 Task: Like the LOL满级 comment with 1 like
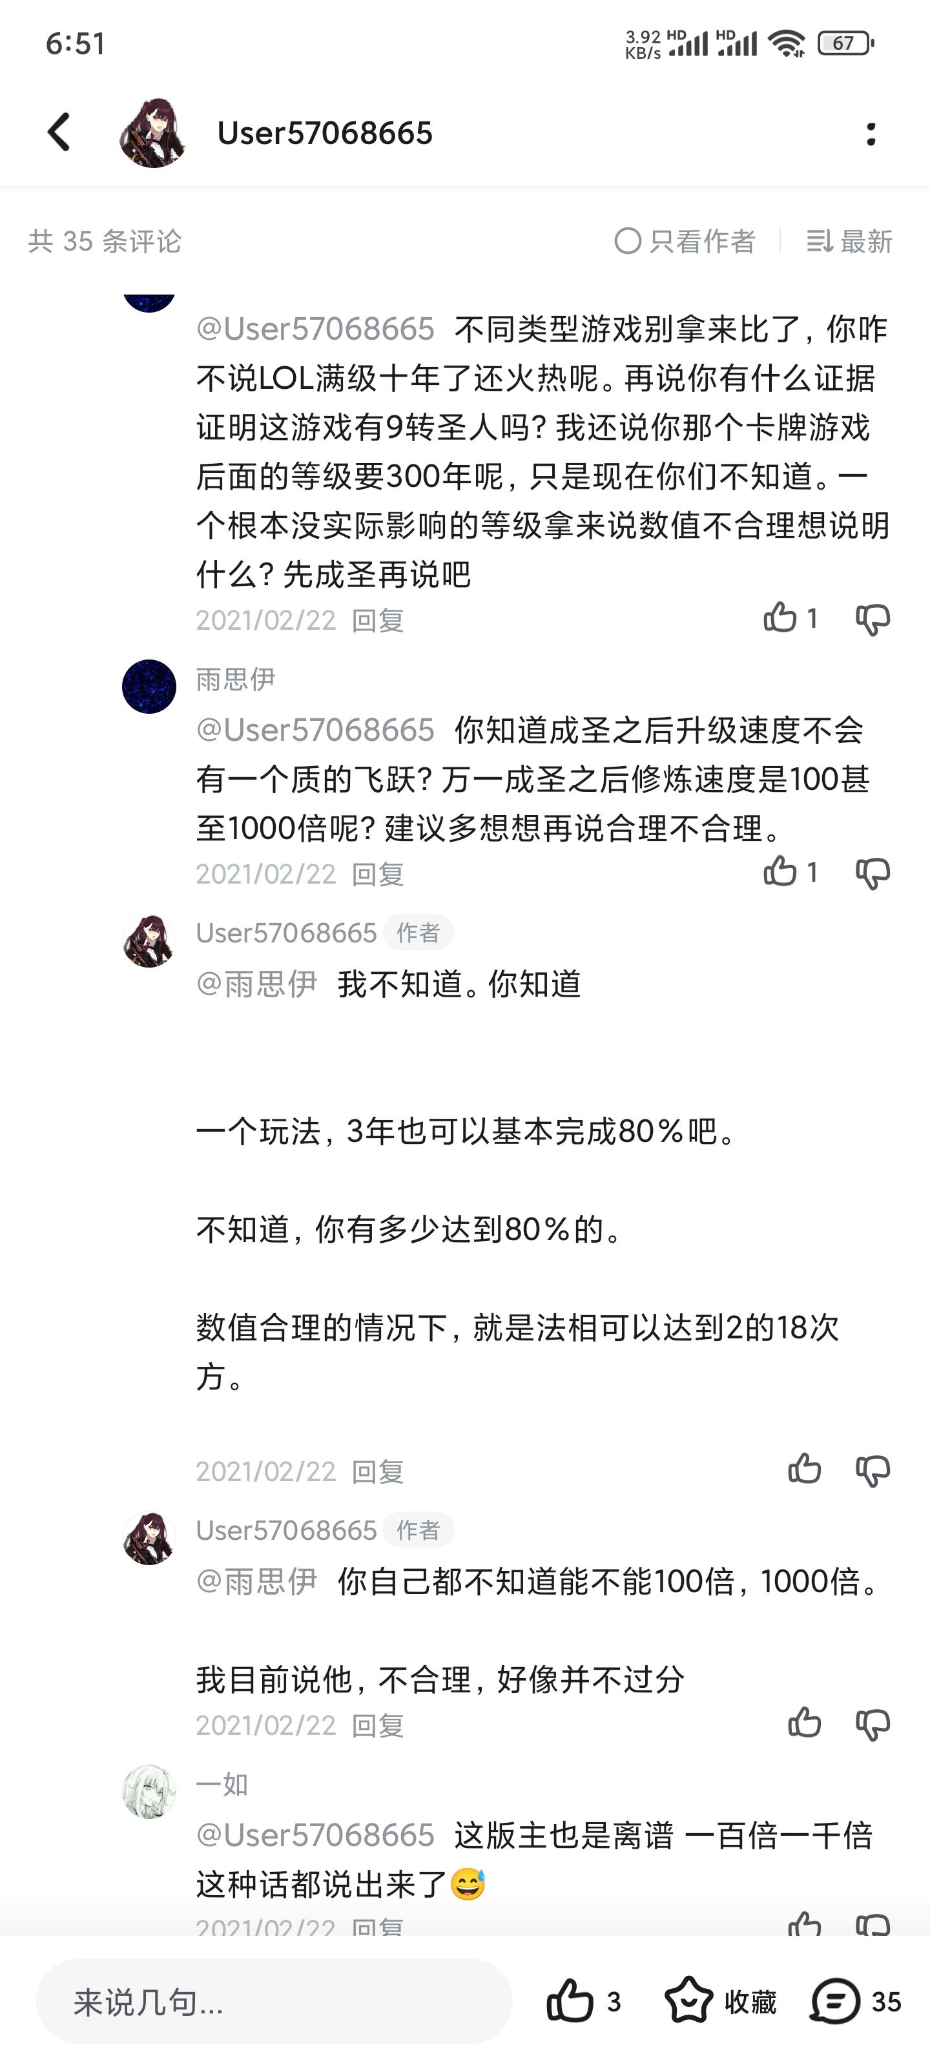click(x=780, y=618)
